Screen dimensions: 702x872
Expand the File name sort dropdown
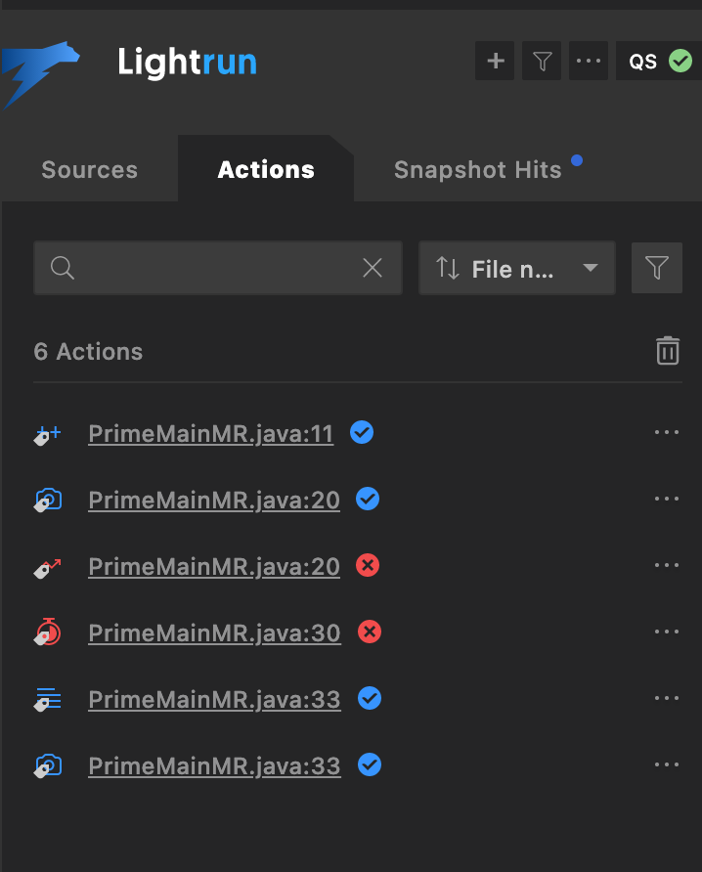click(516, 268)
